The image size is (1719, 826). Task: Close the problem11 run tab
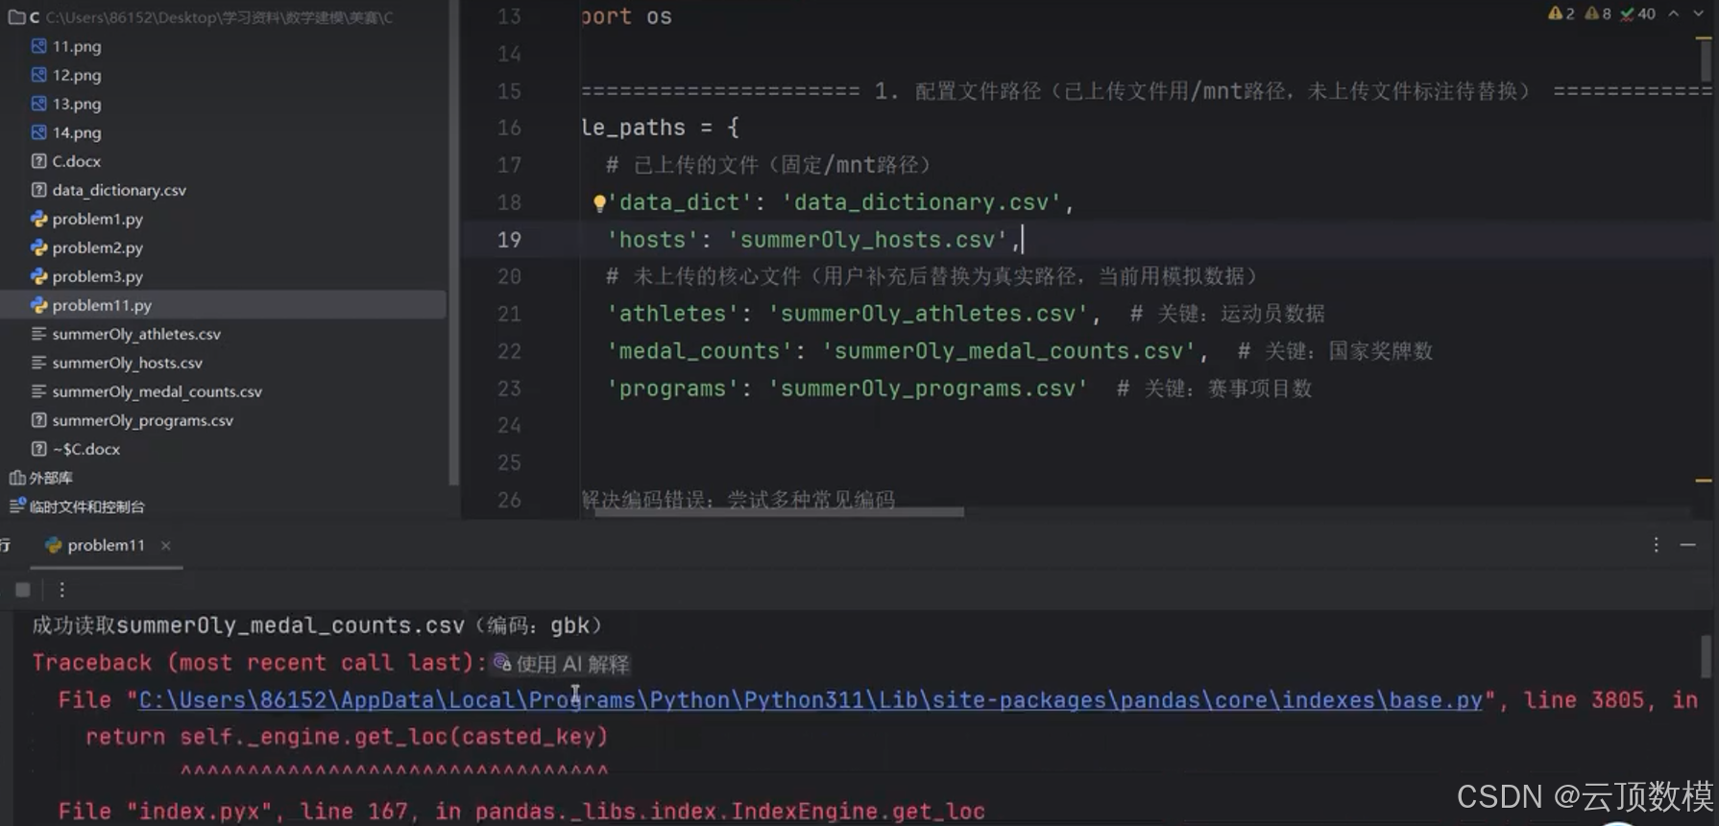[x=166, y=545]
